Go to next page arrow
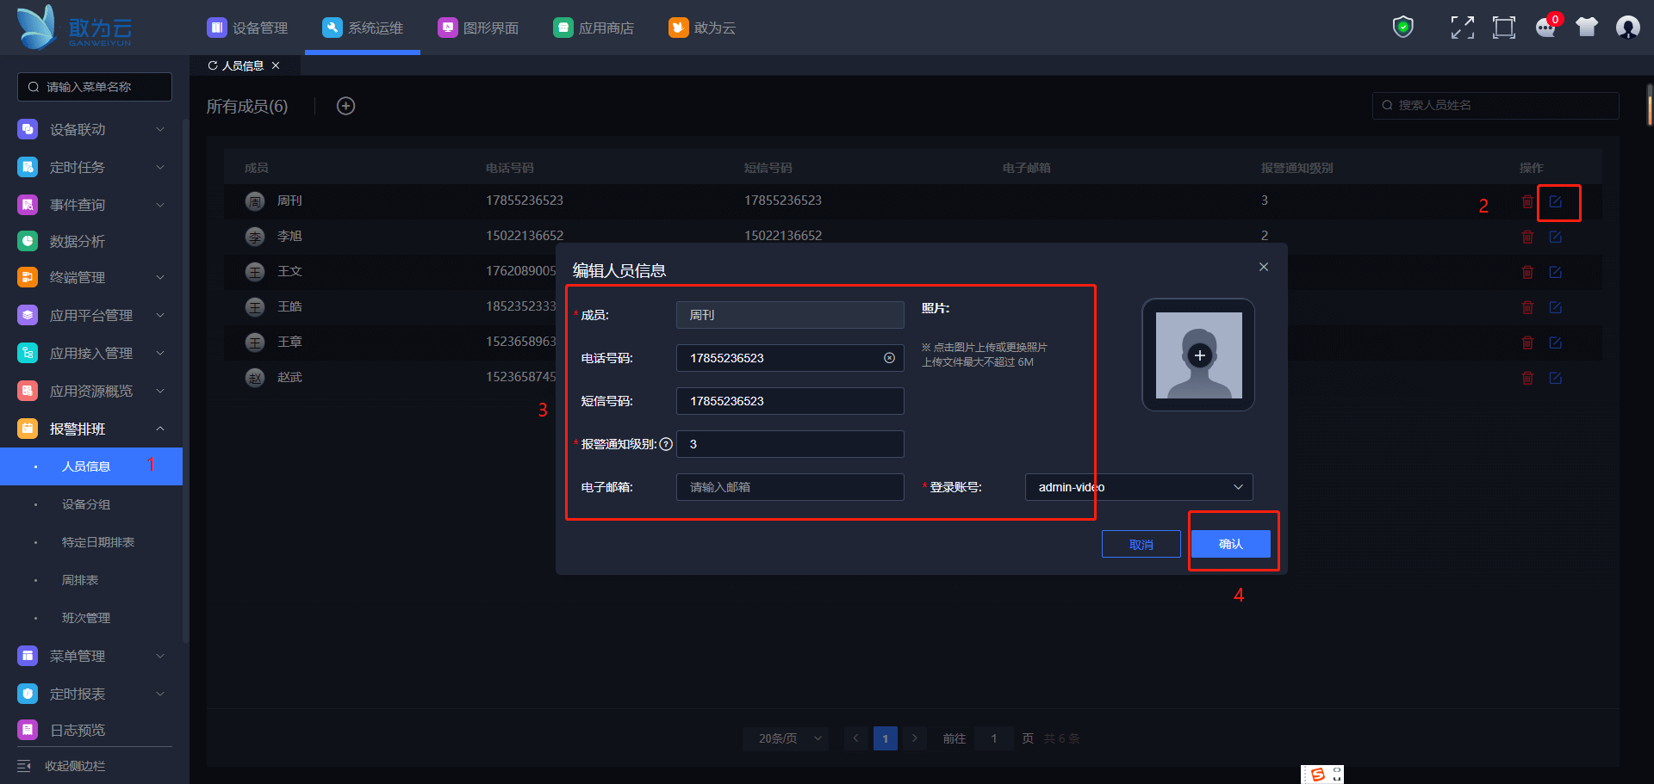 click(915, 738)
